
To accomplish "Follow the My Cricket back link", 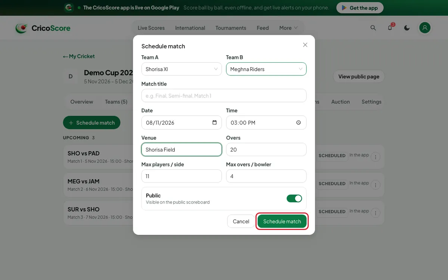I will pos(79,56).
